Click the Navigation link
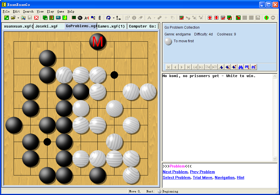The height and width of the screenshot is (195, 280). coord(224,177)
